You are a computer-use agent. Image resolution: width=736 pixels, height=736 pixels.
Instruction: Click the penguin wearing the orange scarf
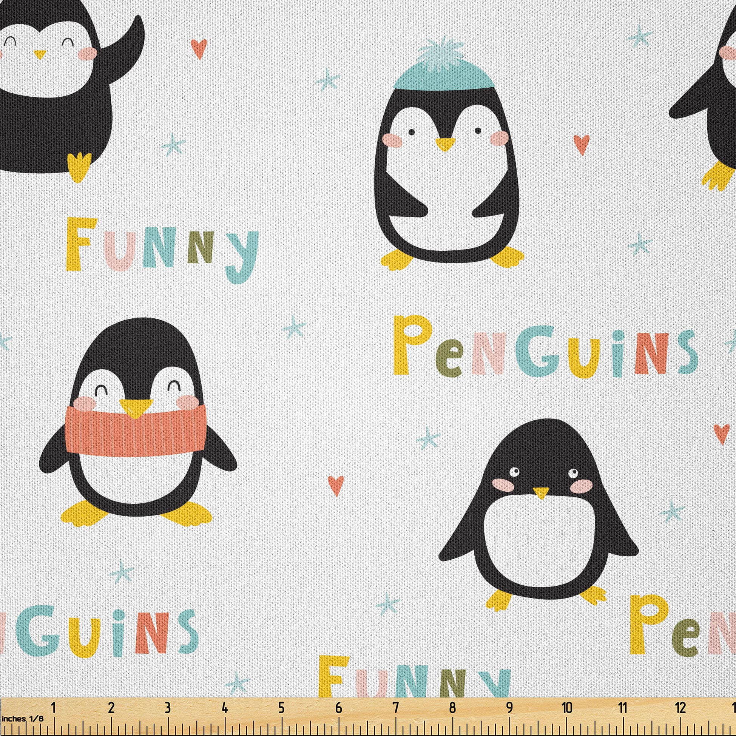click(x=138, y=423)
